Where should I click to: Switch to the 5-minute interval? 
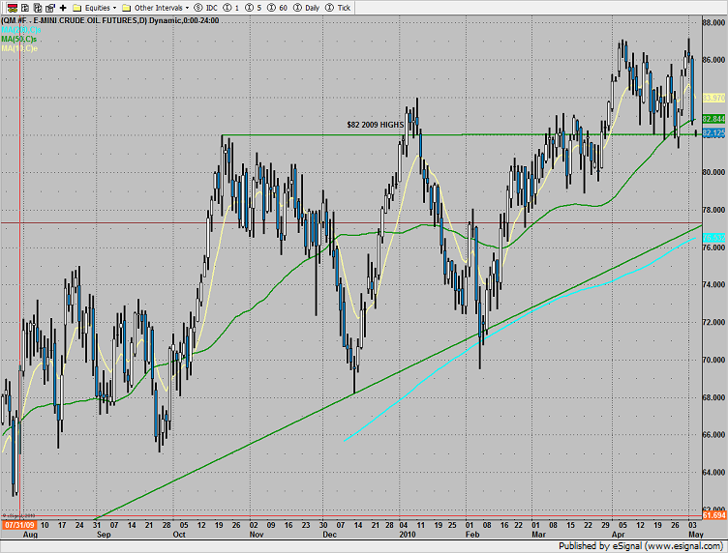[253, 8]
